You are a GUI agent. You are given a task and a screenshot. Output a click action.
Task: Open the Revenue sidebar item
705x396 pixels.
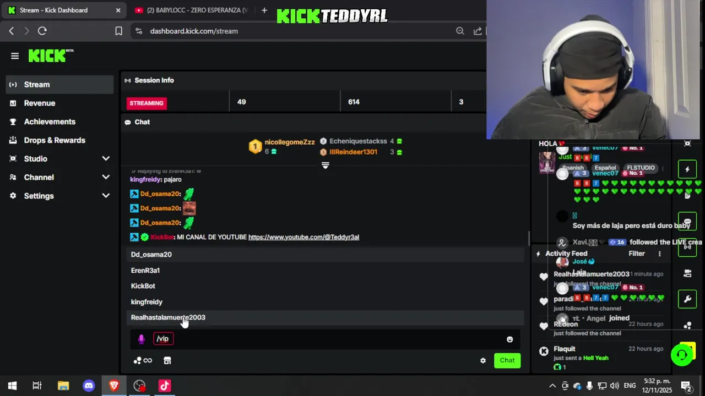(x=59, y=103)
